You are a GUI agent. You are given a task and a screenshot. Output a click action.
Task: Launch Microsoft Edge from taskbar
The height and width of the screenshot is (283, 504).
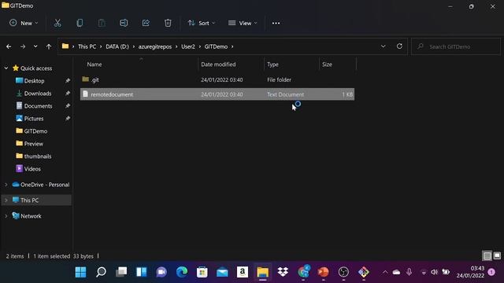click(x=182, y=272)
